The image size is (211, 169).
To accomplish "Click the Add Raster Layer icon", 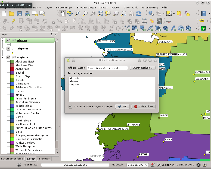I will point(135,28).
